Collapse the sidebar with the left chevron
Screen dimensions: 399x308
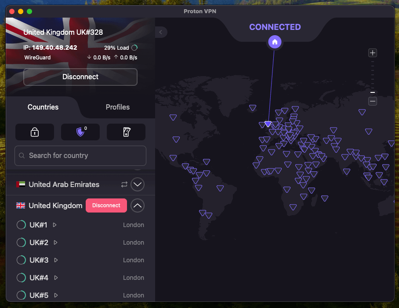[161, 32]
